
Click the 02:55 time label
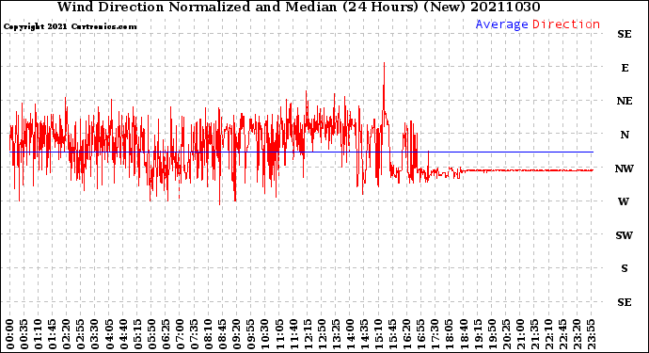(81, 334)
